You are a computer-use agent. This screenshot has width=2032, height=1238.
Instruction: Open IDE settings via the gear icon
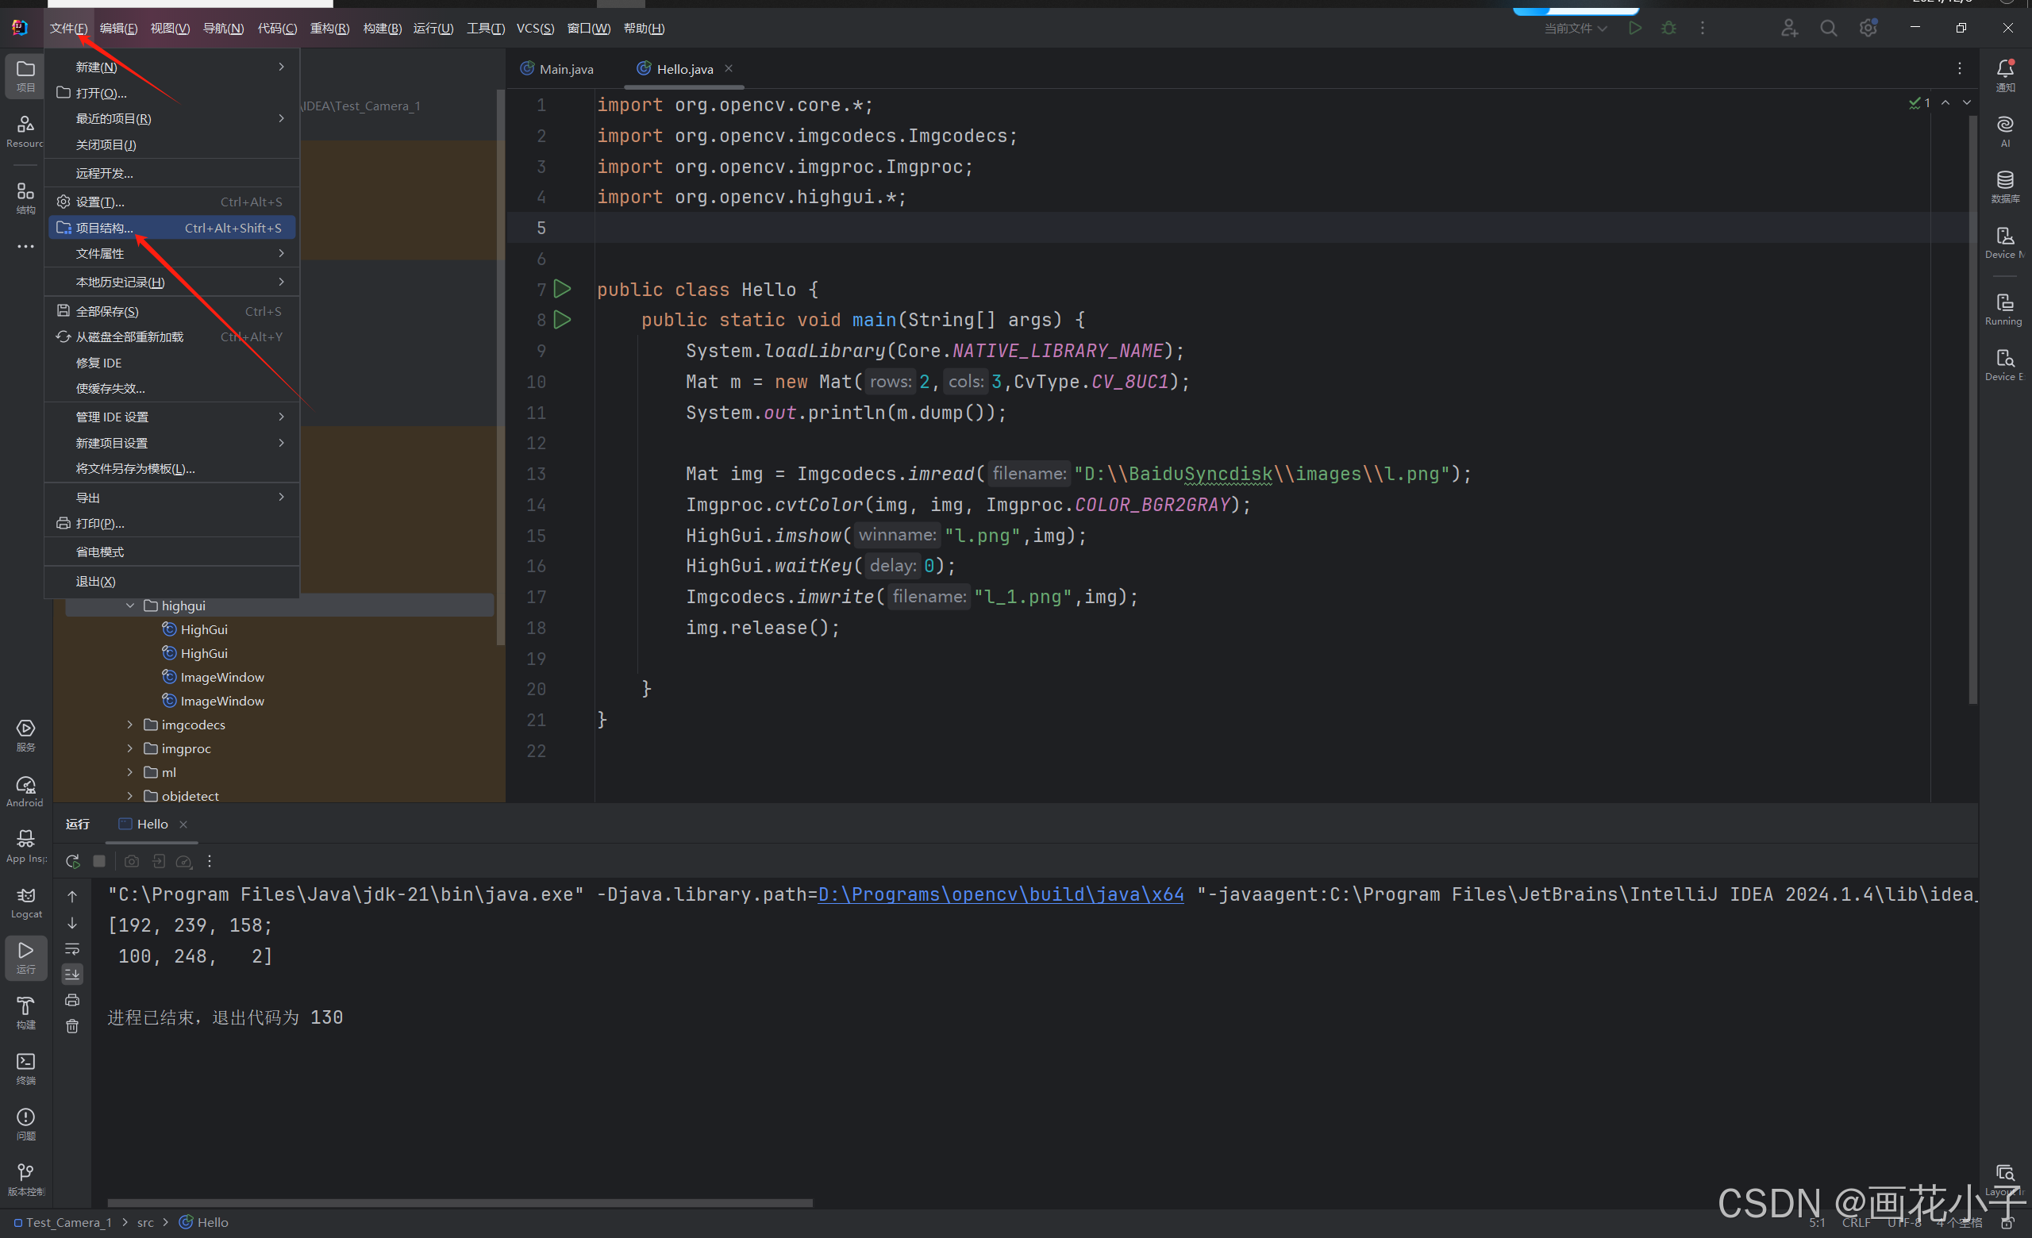coord(1867,27)
